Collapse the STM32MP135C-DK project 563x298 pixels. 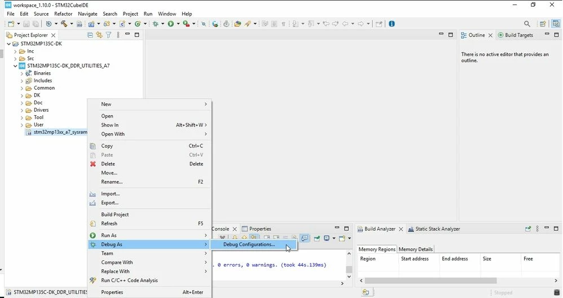[x=8, y=44]
